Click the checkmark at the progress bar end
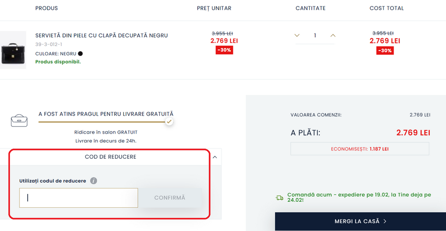Screen dimensions: 446x231 pos(169,121)
